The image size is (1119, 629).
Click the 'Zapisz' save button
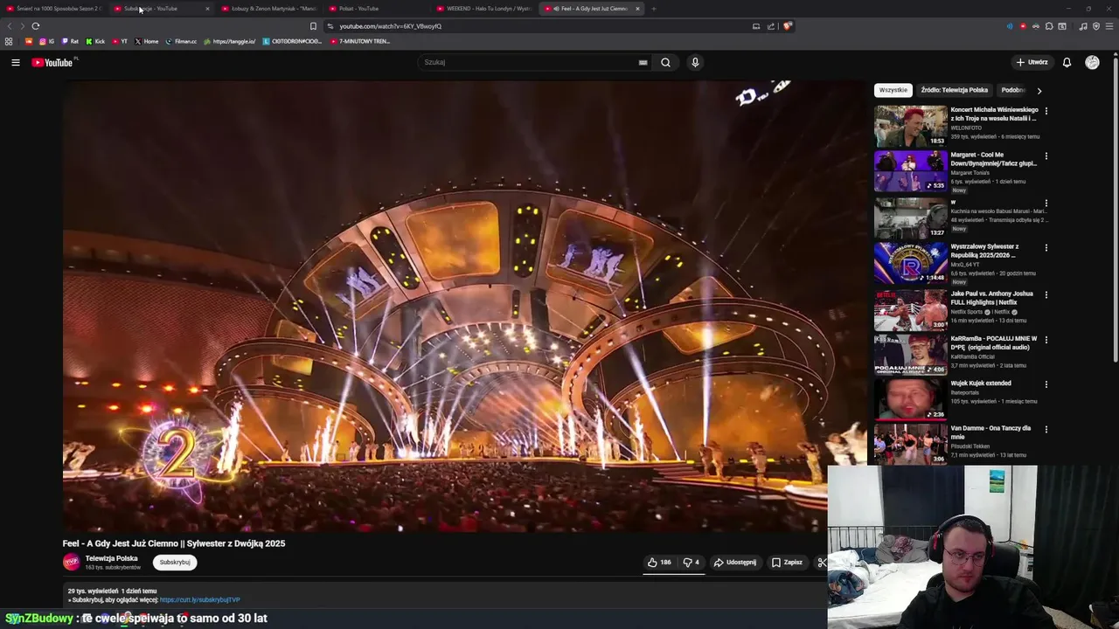[x=787, y=563]
